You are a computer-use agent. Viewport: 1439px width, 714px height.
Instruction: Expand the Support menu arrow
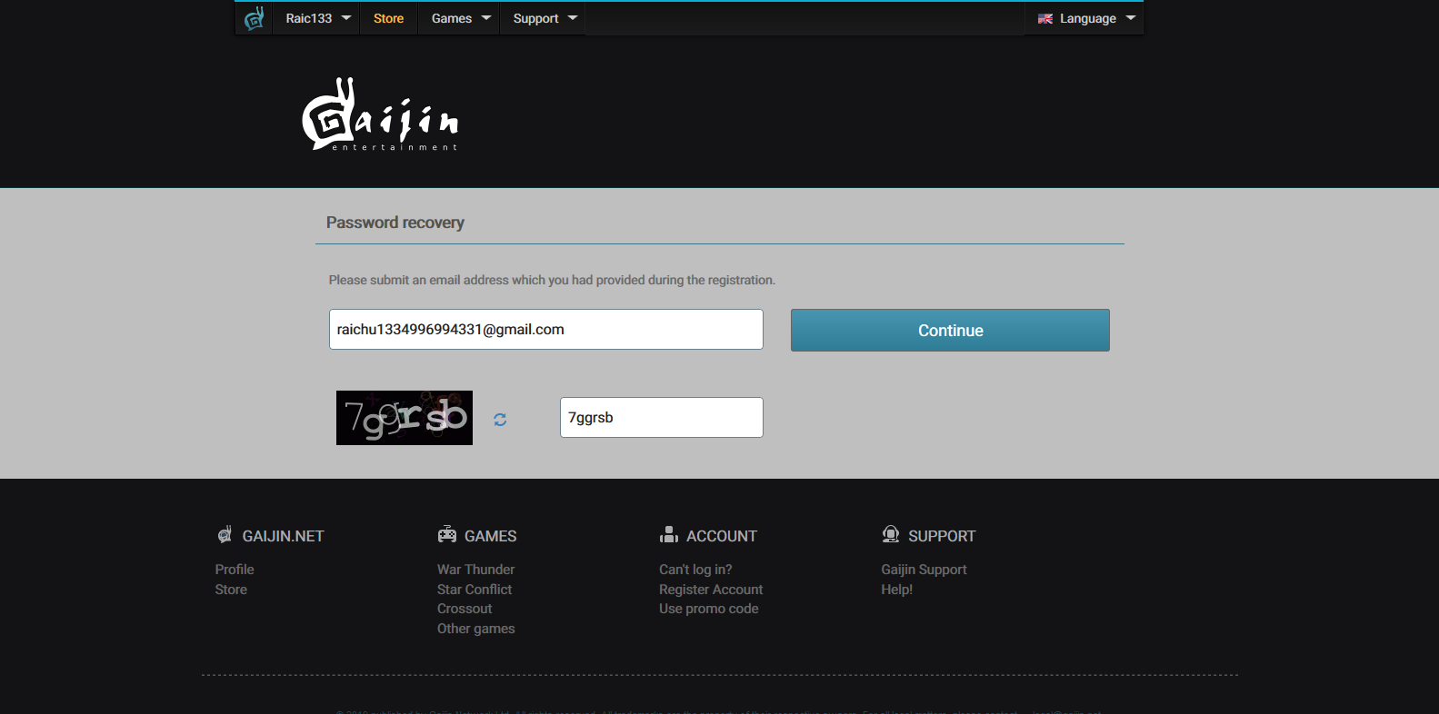573,18
